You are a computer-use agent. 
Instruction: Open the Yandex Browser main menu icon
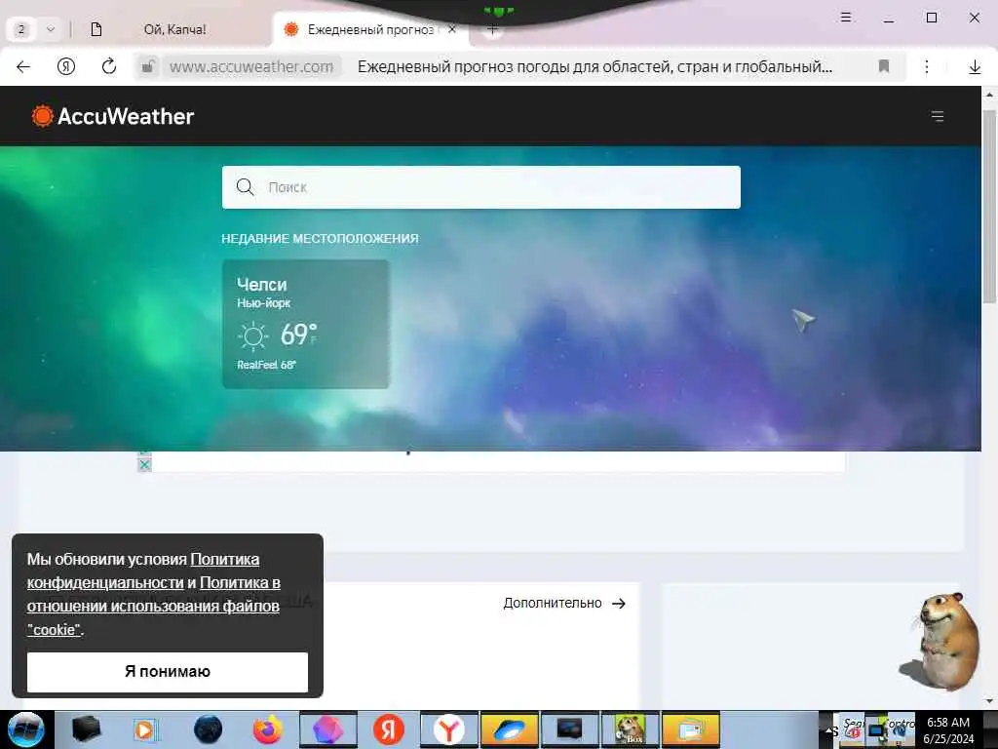[x=846, y=18]
